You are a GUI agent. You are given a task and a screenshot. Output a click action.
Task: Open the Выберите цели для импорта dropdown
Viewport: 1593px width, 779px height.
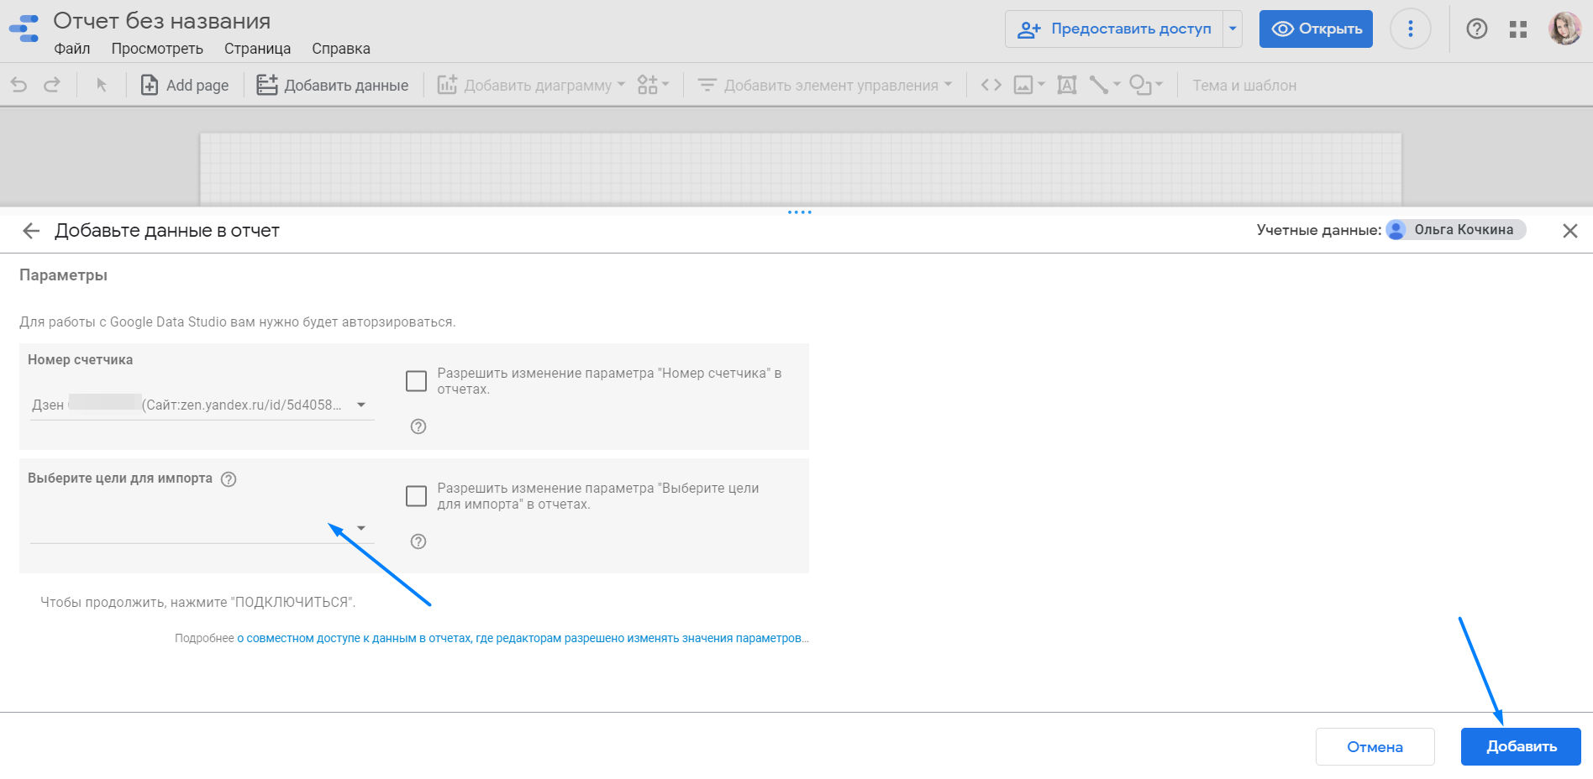coord(361,528)
